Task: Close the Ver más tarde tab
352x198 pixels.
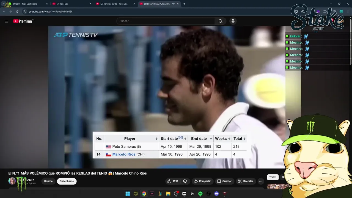Action: coord(134,4)
